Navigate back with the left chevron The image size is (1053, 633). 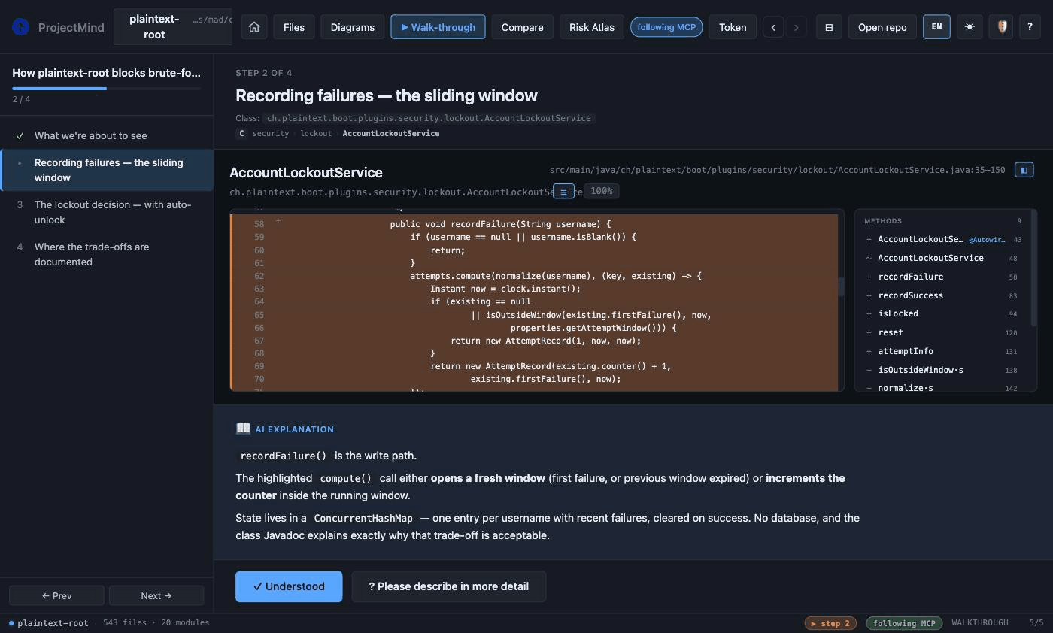[773, 27]
